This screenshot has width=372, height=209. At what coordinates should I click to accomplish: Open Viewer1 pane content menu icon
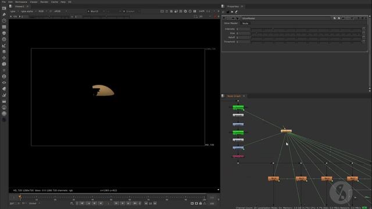point(10,6)
